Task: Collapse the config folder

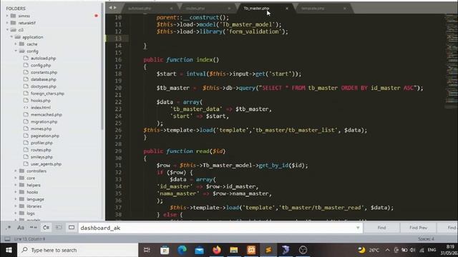Action: [x=16, y=51]
